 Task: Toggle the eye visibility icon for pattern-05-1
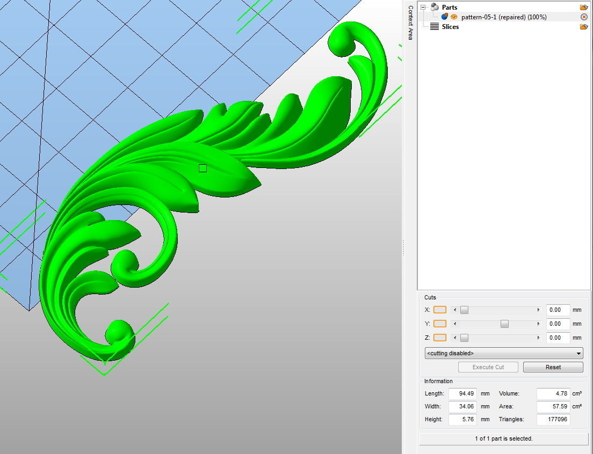454,17
